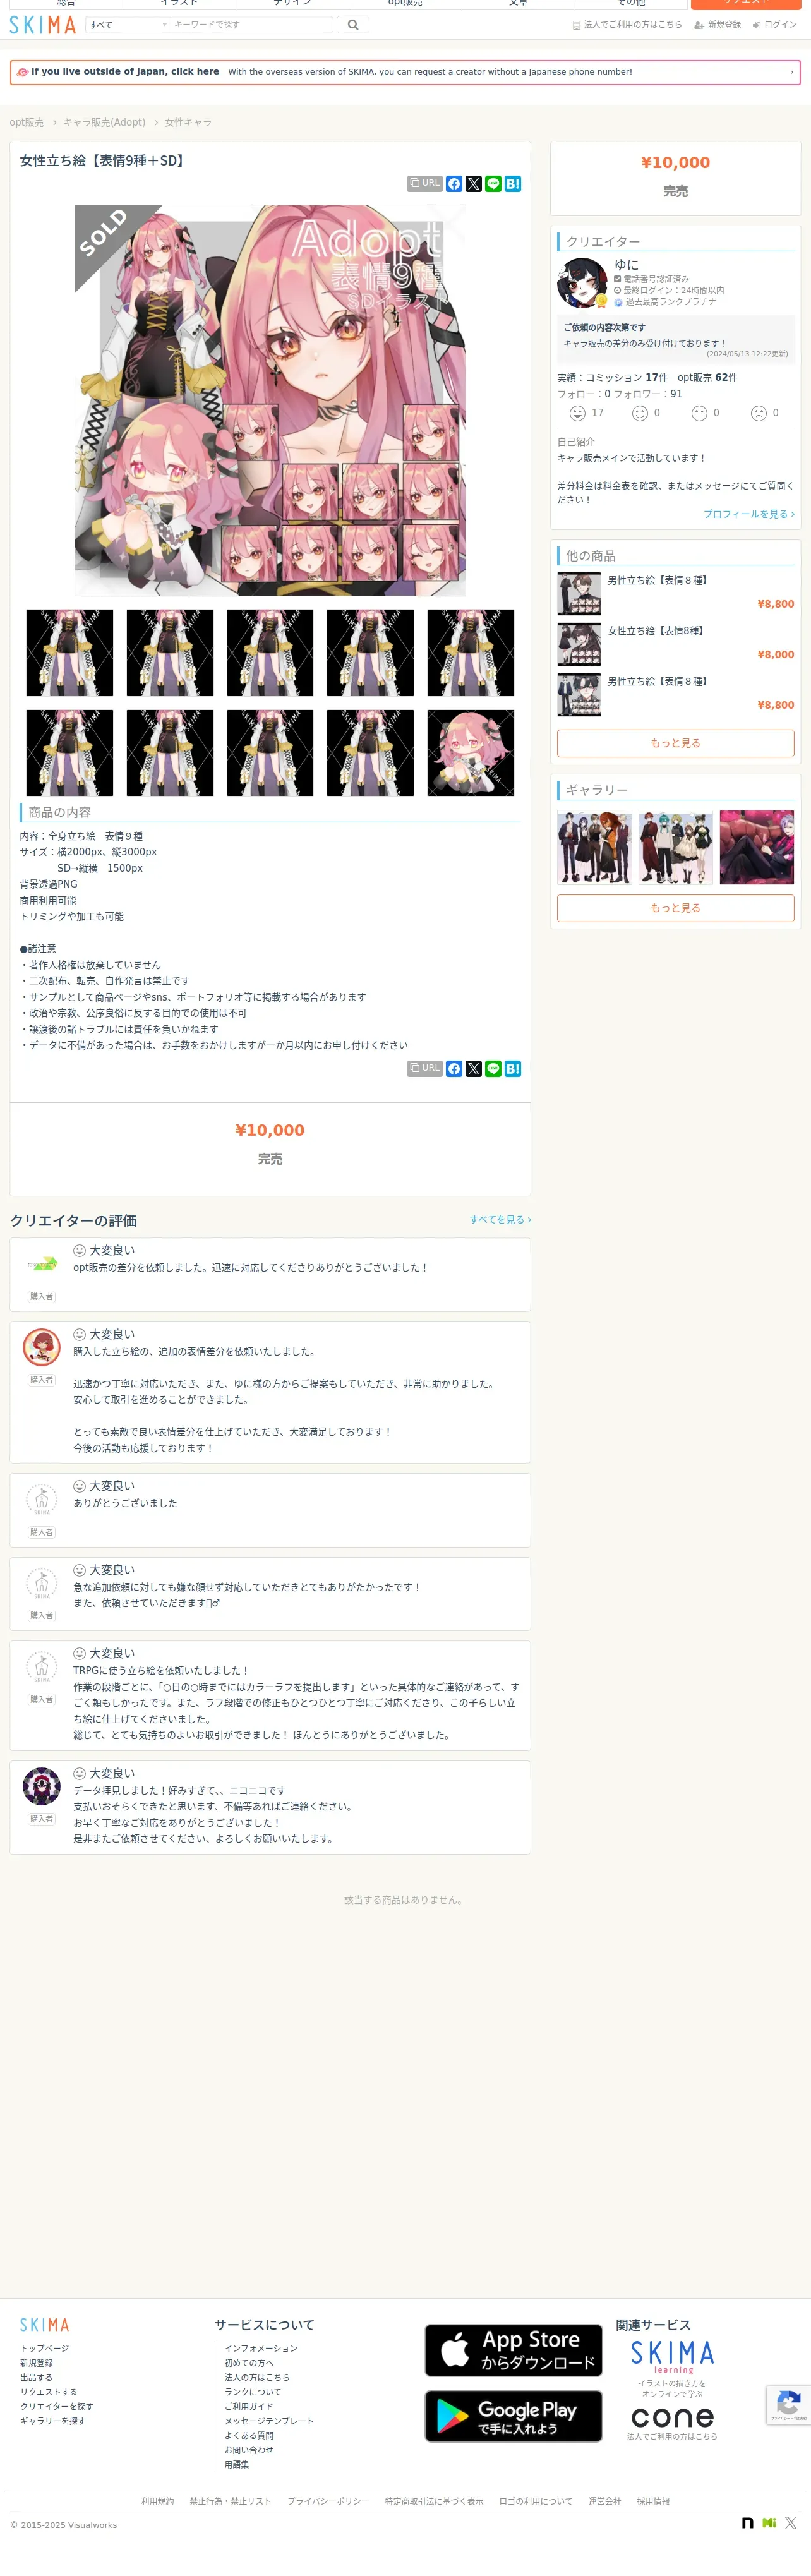Click creator ゆに avatar image
The width and height of the screenshot is (811, 2576).
point(582,283)
